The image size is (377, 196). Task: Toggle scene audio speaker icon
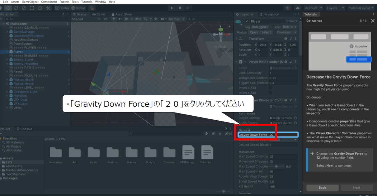(x=120, y=19)
